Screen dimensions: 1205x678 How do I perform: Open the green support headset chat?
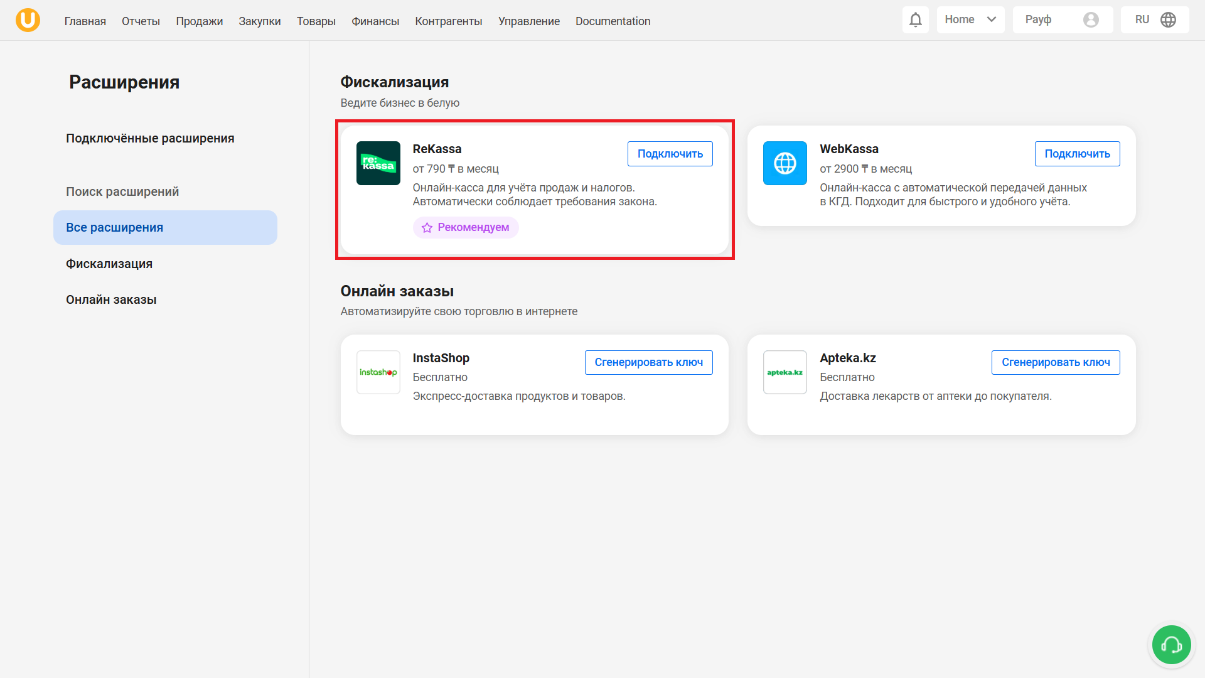(1171, 645)
